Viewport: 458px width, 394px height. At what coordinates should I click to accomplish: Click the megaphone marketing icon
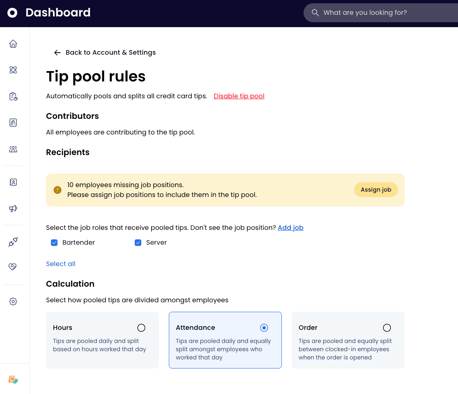coord(13,209)
